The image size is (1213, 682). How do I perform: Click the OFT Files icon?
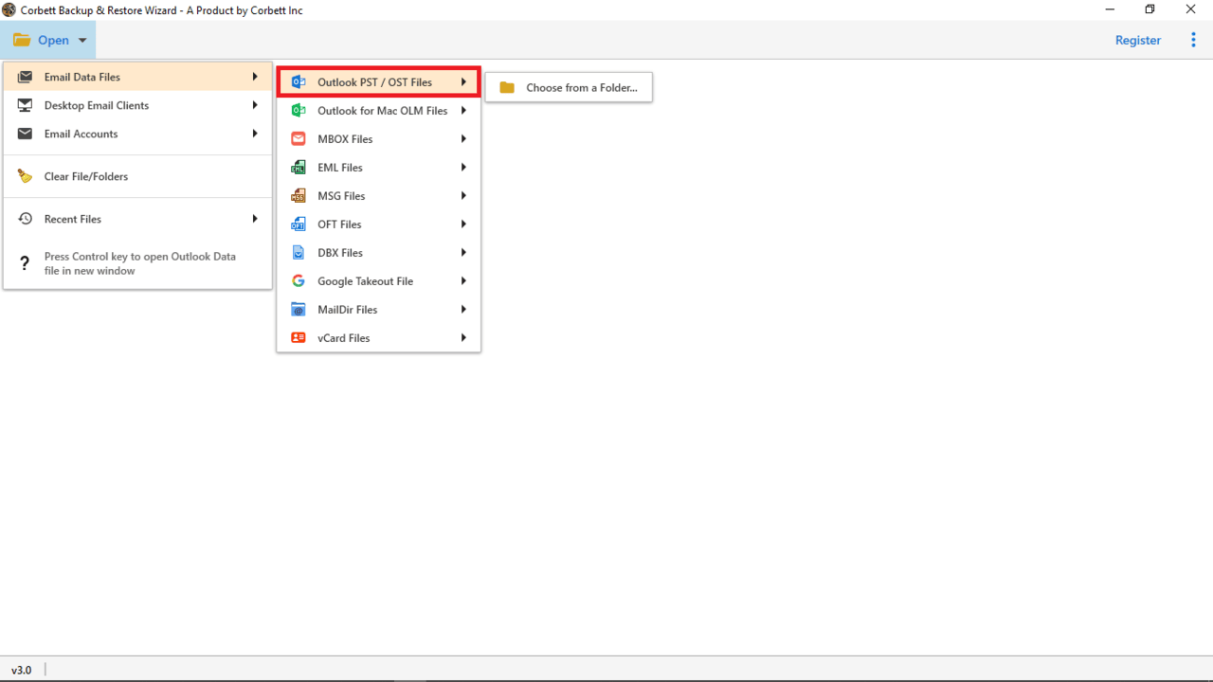point(299,224)
